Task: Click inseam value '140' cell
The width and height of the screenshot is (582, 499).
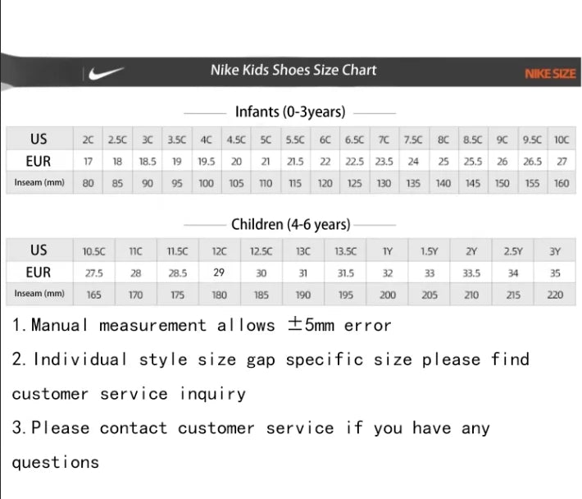Action: coord(443,183)
